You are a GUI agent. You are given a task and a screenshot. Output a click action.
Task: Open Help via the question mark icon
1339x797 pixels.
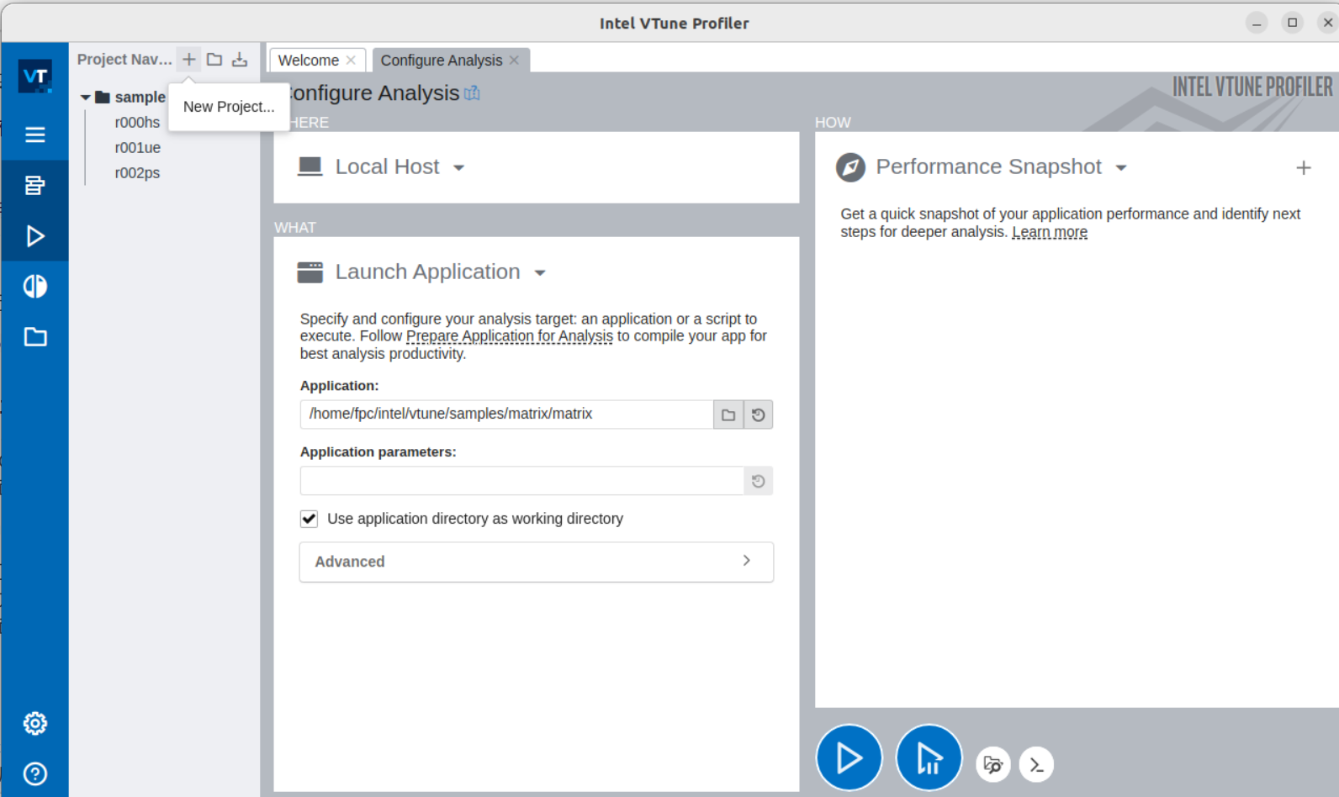(35, 773)
